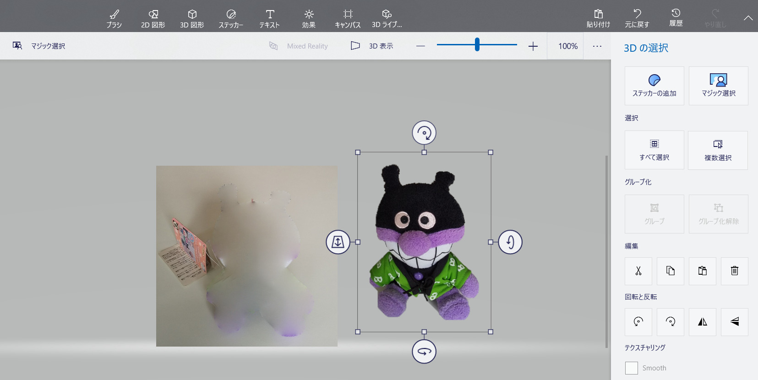
Task: Click the Z-axis rotation handle above selection
Action: [424, 133]
